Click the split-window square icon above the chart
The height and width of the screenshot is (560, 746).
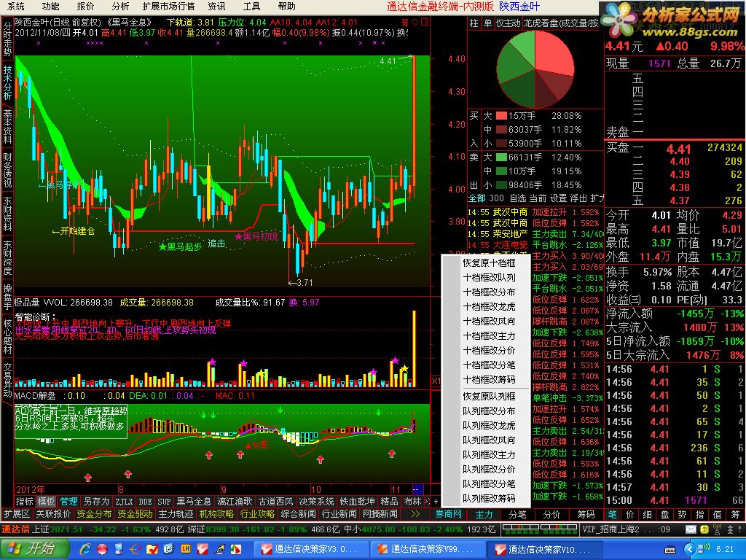[425, 22]
